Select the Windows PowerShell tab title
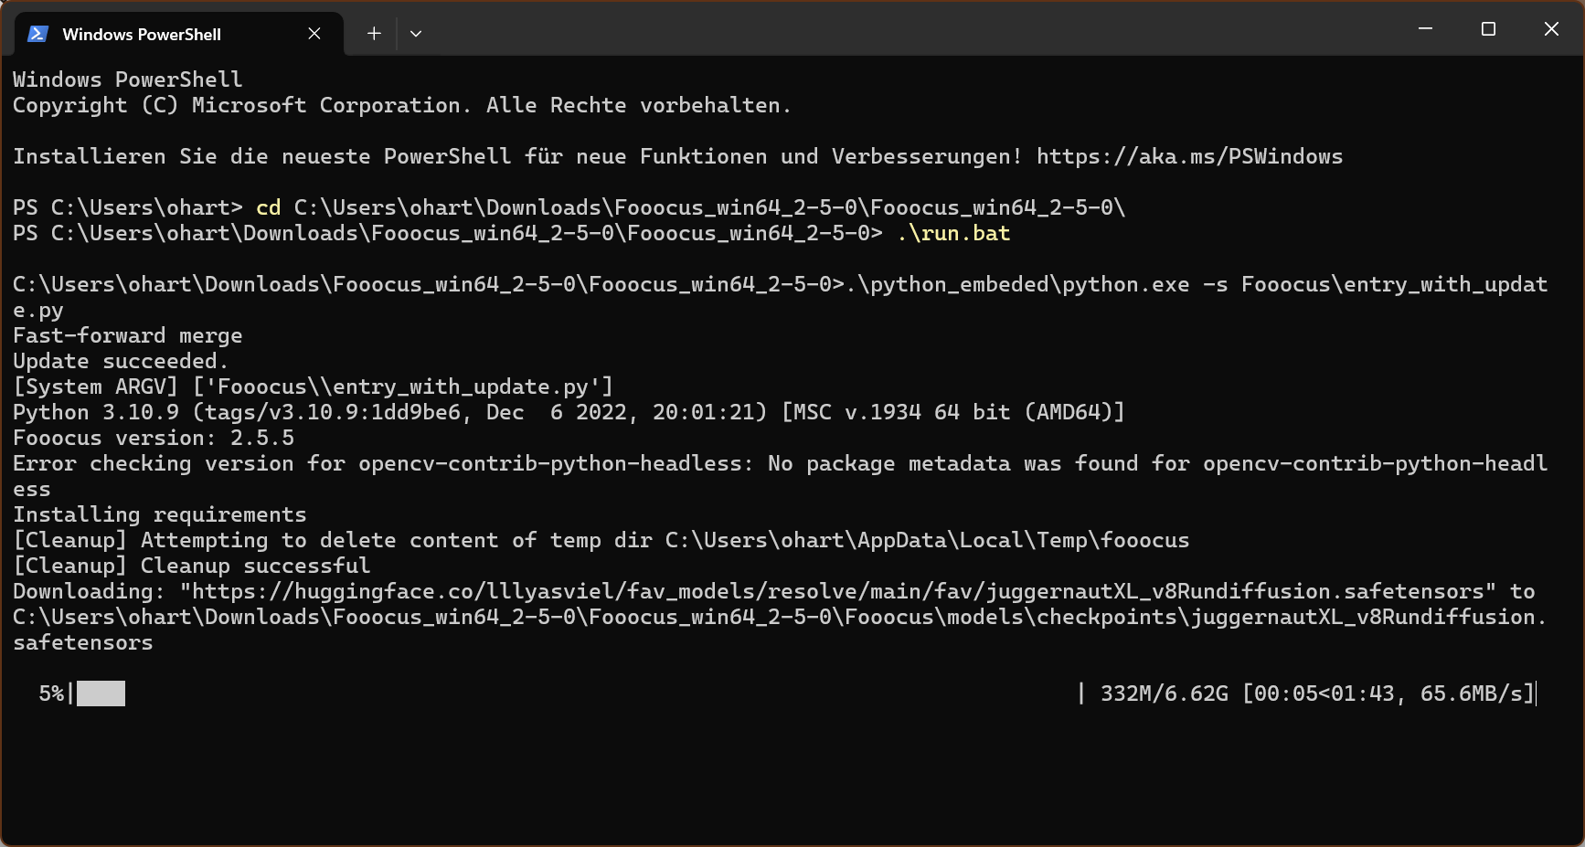Viewport: 1585px width, 847px height. [x=142, y=35]
